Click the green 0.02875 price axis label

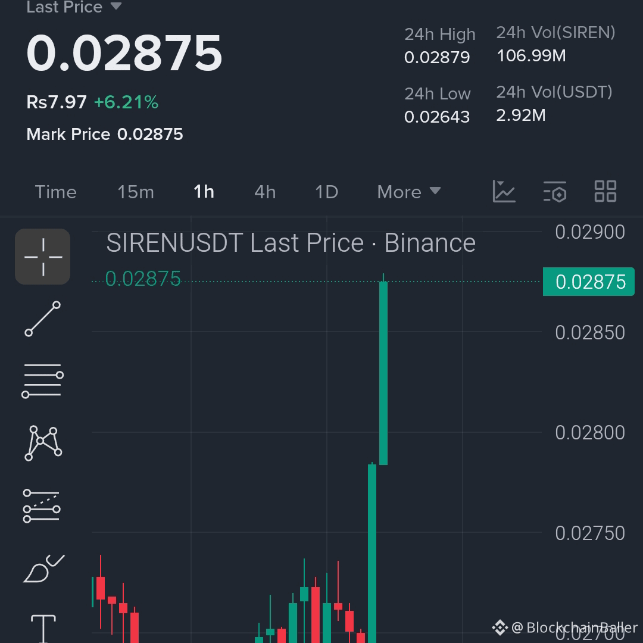tap(588, 282)
